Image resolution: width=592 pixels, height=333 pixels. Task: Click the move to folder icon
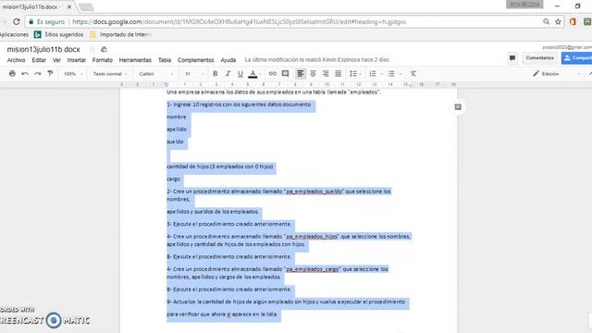pos(104,49)
